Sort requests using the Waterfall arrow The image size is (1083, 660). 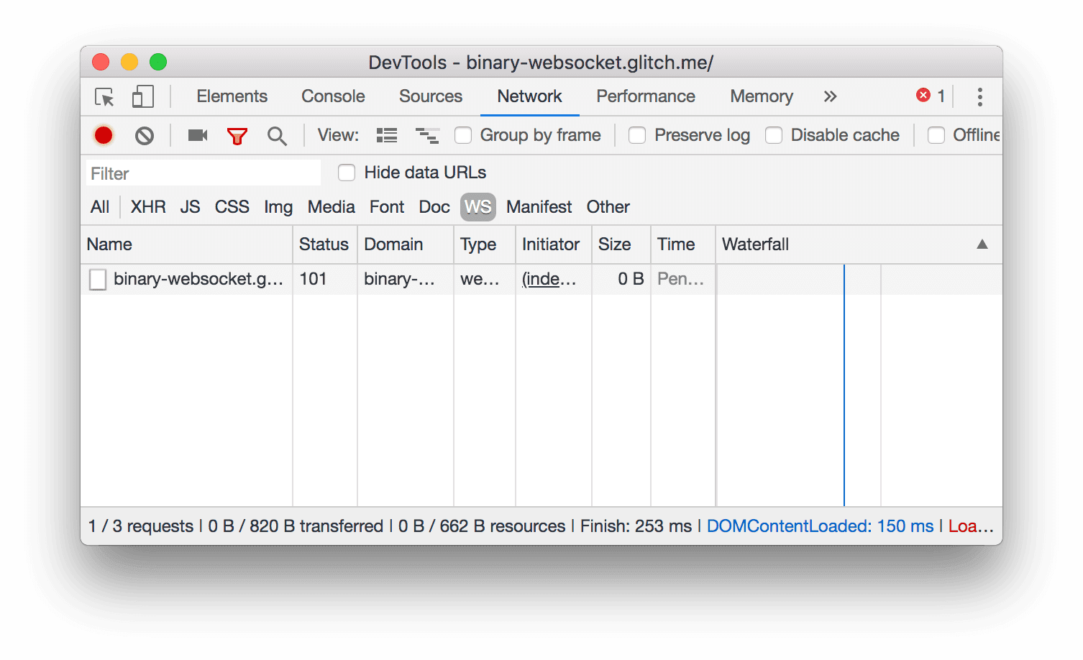[982, 244]
